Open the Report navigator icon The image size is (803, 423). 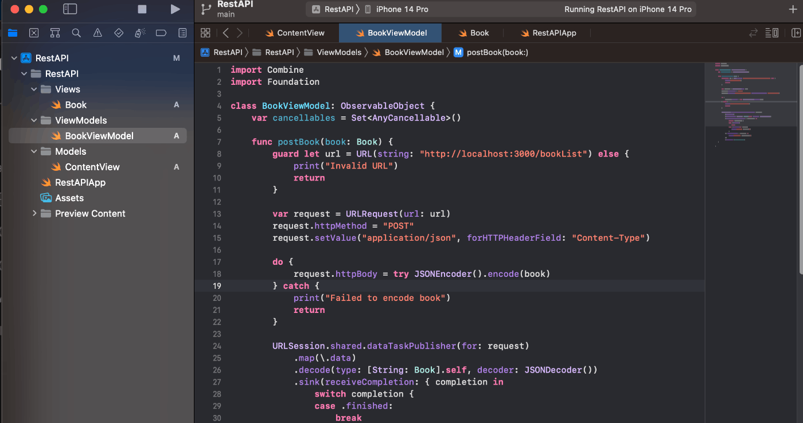[182, 33]
